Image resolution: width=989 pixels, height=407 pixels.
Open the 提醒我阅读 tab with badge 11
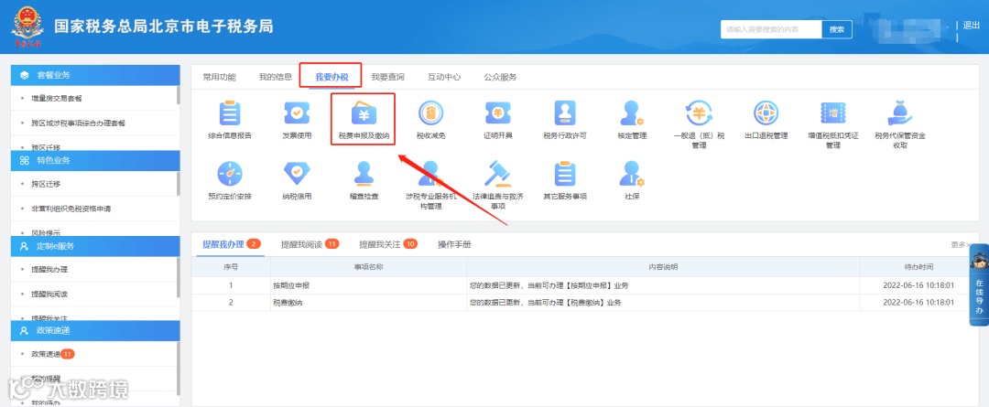310,244
